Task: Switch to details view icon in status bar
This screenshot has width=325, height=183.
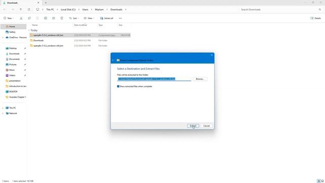Action: click(x=319, y=181)
